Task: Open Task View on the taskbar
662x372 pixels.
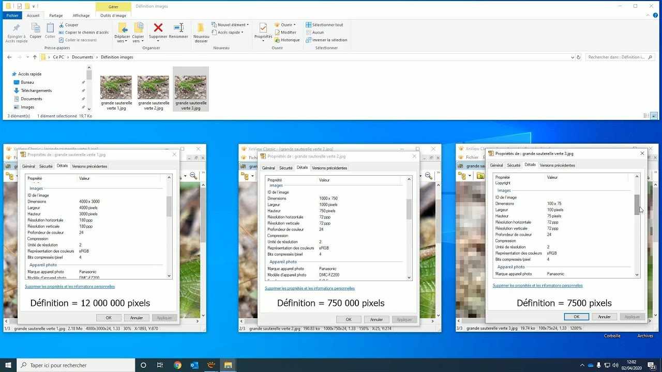Action: pyautogui.click(x=160, y=365)
